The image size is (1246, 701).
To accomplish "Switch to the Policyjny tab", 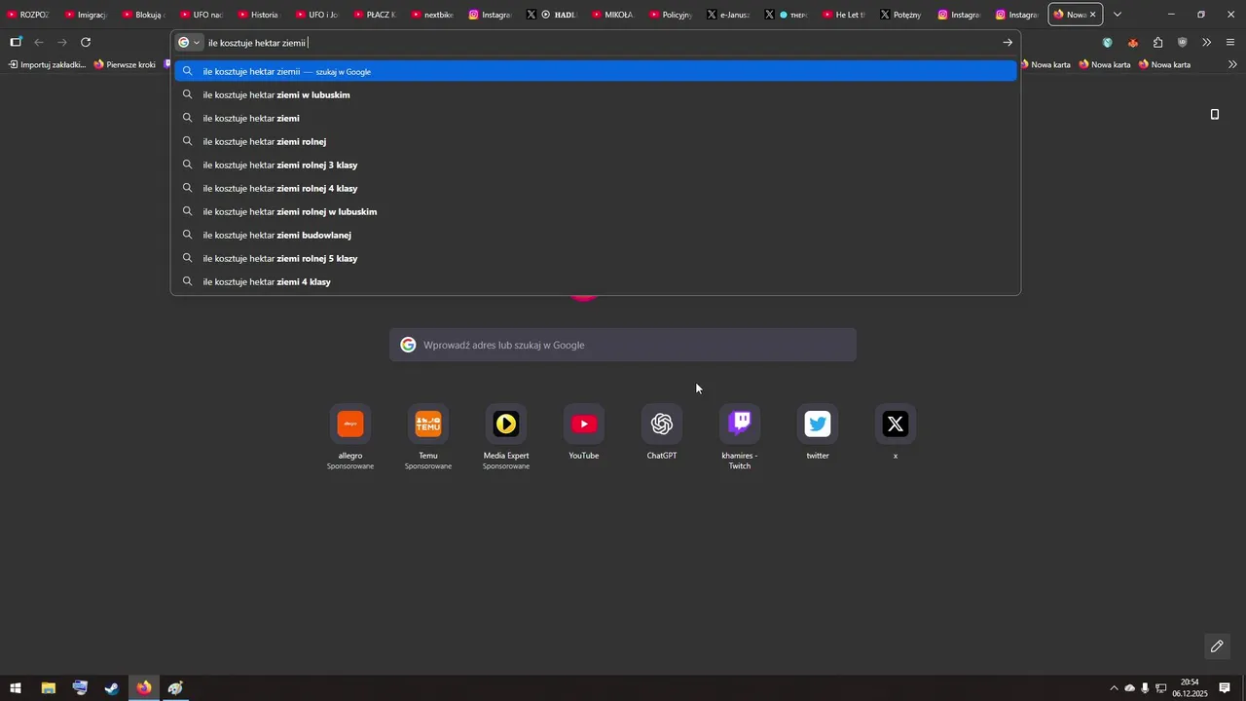I will [x=671, y=15].
